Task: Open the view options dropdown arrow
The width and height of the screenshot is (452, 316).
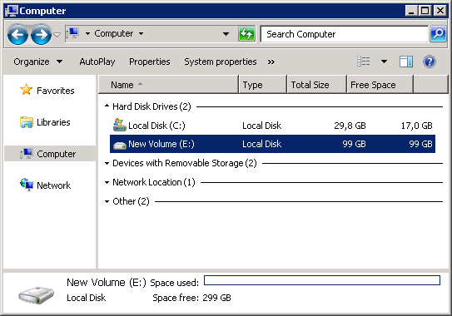Action: point(384,62)
